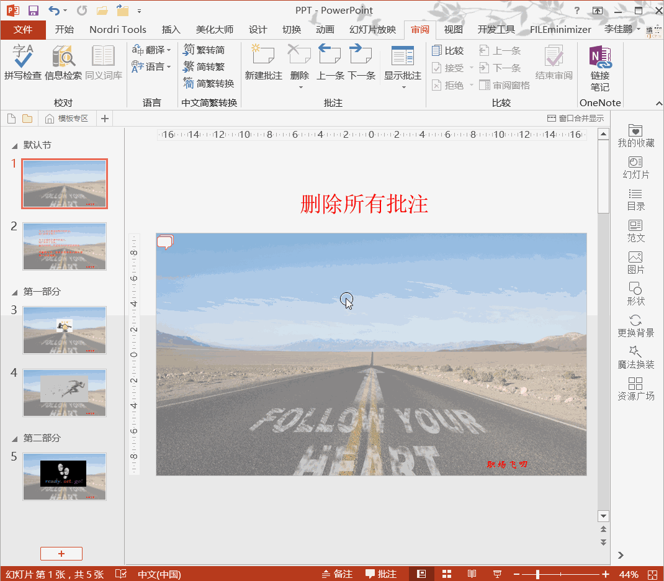
Task: Click the zoom slider handle
Action: click(538, 574)
